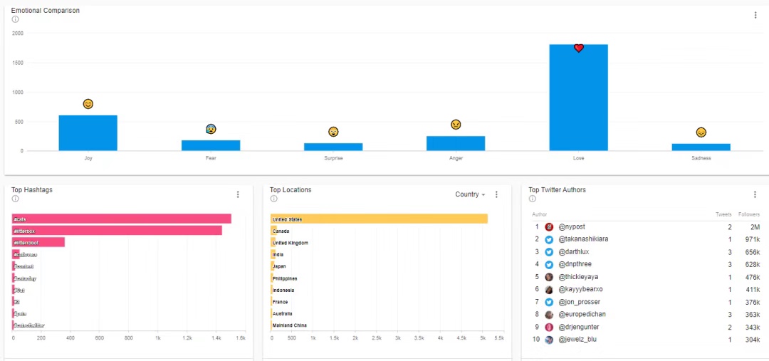Image resolution: width=769 pixels, height=361 pixels.
Task: Click info icon under Top Twitter Authors
Action: click(533, 199)
